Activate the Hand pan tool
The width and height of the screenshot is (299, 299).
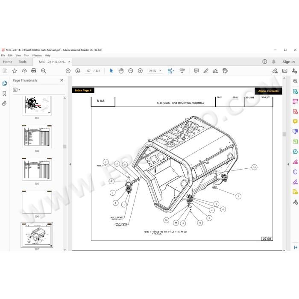(x=121, y=71)
